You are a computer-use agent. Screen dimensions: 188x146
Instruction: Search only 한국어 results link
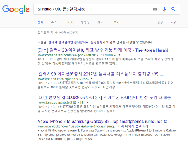[x=69, y=42]
